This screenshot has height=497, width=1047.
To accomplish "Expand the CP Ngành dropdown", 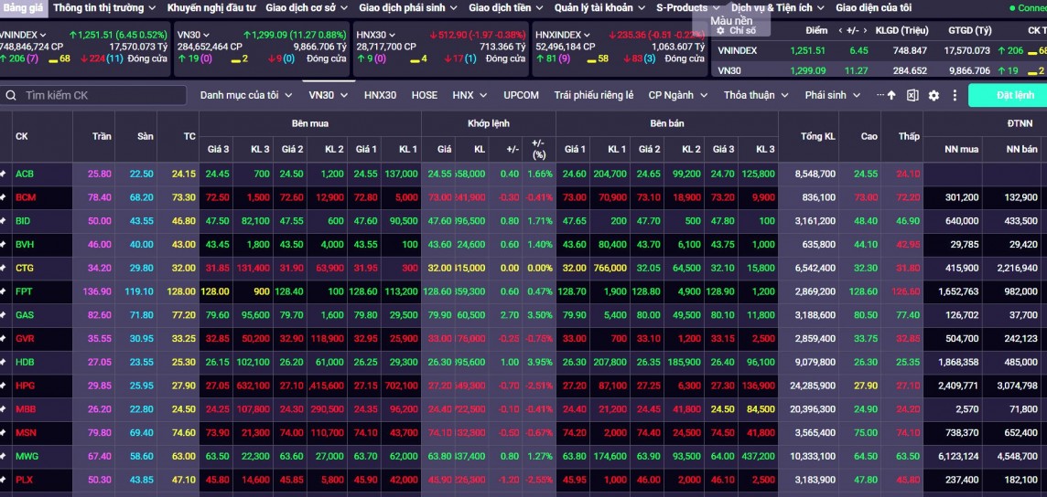I will coord(677,95).
